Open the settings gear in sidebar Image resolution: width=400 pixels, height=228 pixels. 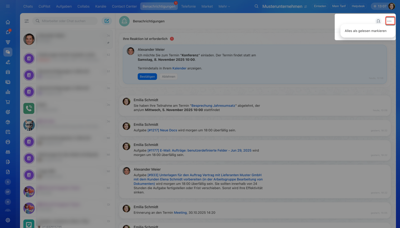[x=8, y=220]
